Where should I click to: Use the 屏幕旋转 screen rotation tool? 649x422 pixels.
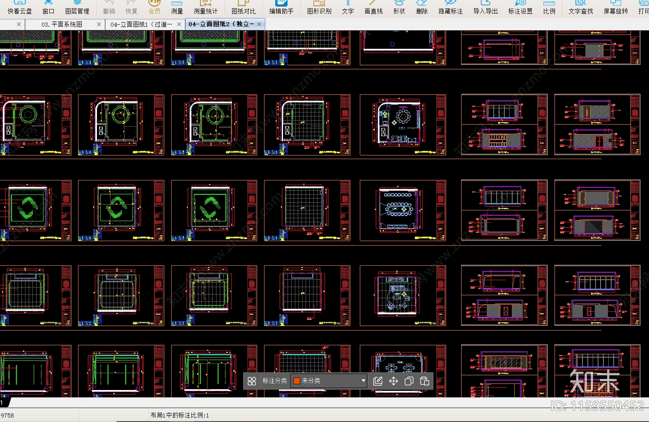(616, 7)
